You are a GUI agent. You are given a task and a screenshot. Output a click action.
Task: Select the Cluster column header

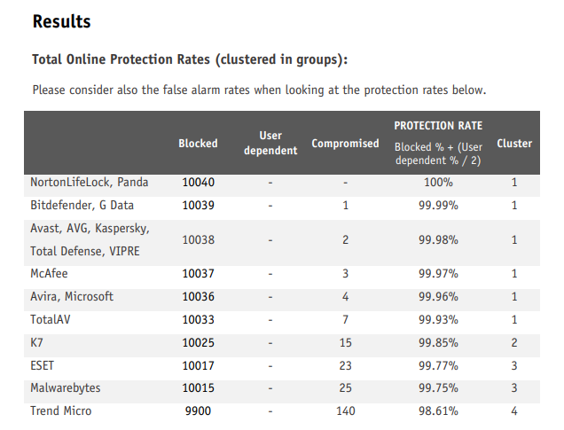(514, 143)
